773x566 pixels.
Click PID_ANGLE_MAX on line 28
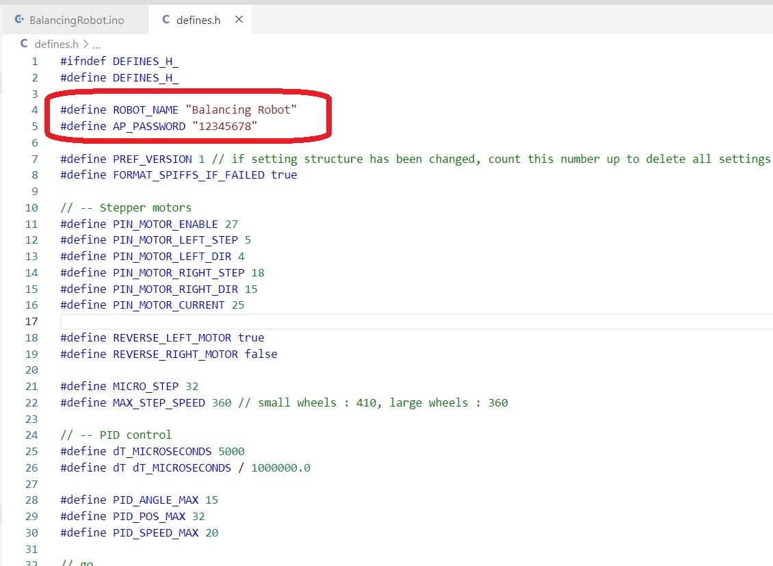155,500
